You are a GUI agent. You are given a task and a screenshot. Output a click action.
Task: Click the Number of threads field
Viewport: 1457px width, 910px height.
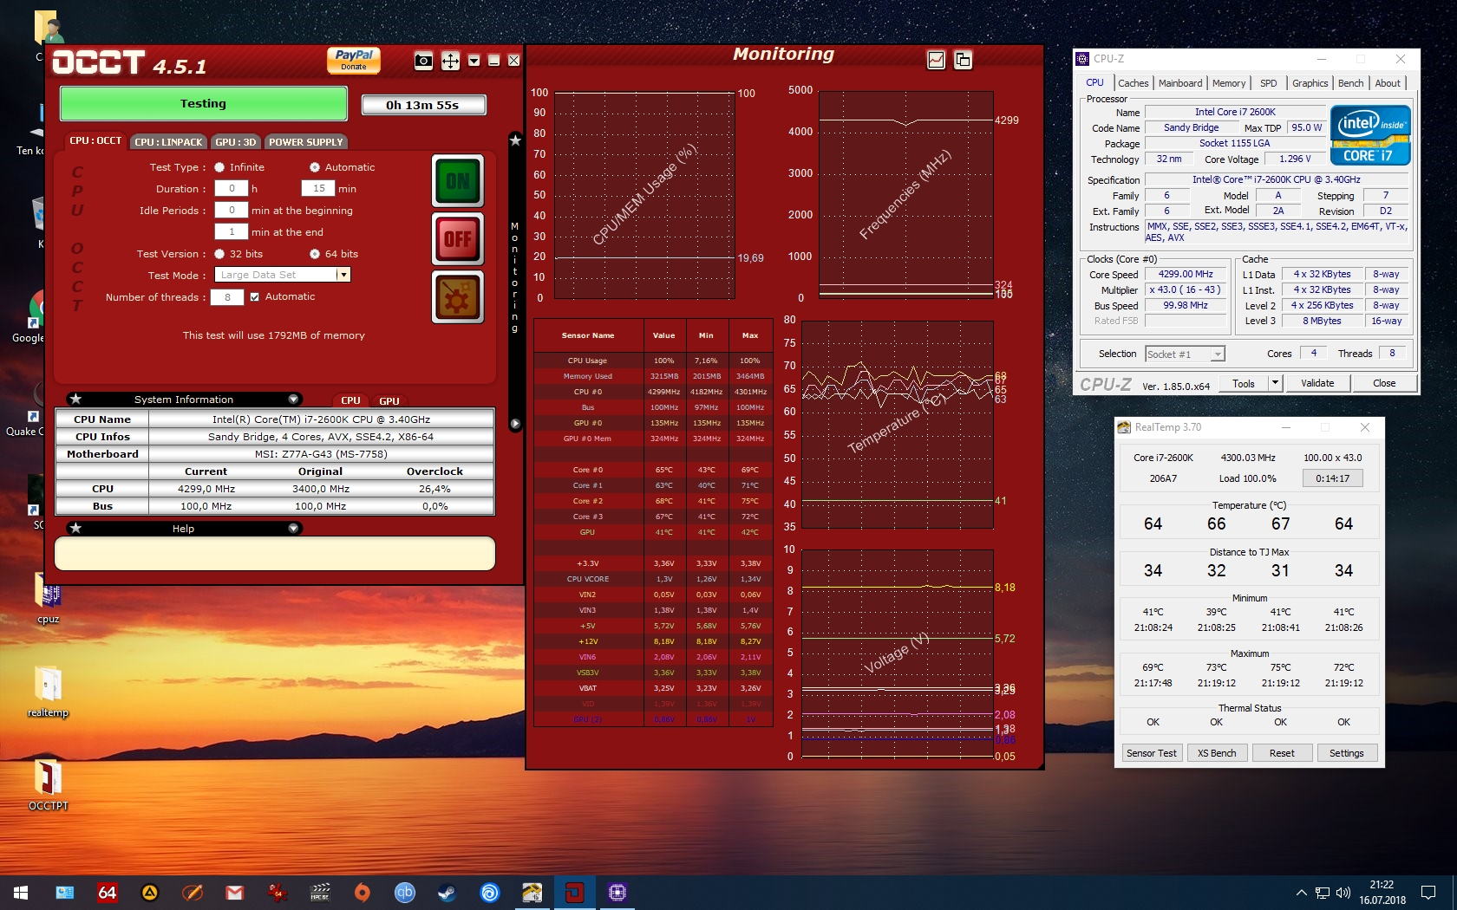[227, 297]
